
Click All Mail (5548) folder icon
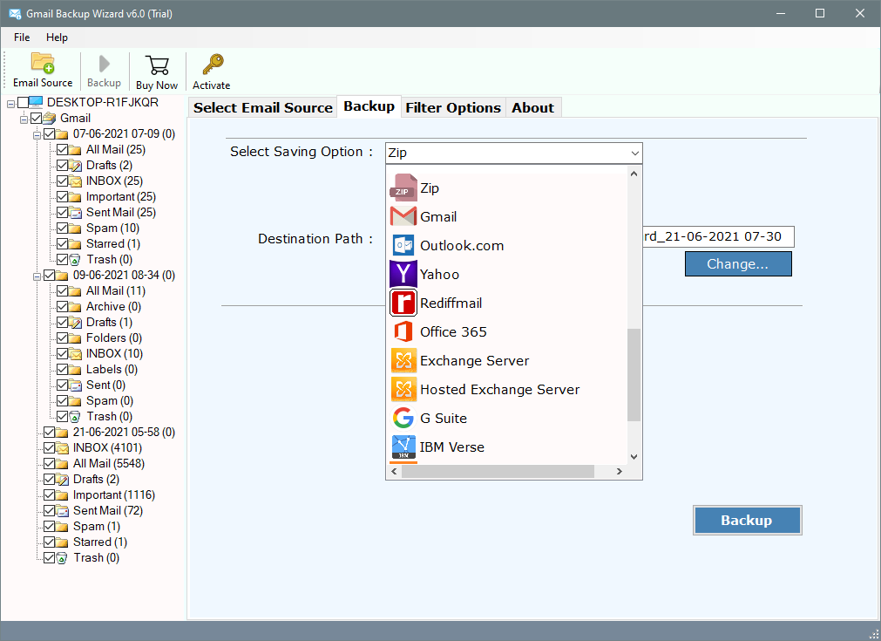[62, 464]
